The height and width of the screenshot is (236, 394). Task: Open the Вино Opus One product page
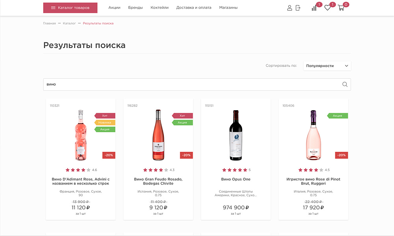236,179
